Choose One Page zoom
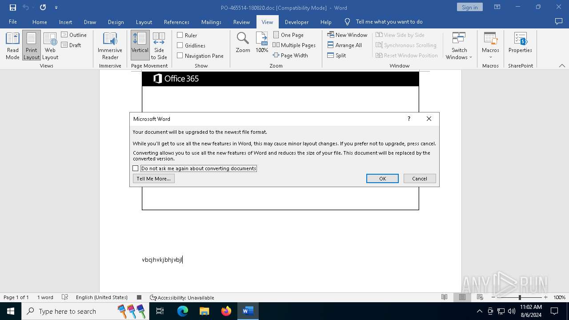 (x=288, y=35)
